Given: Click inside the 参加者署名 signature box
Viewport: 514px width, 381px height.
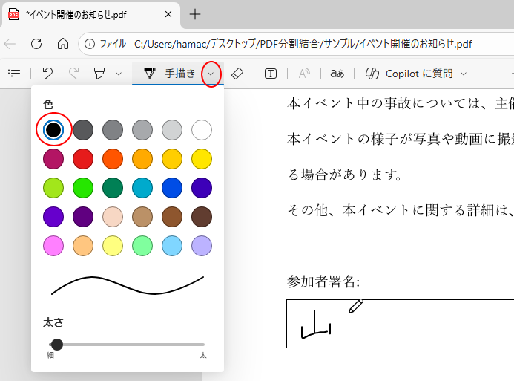Looking at the screenshot, I should point(400,324).
